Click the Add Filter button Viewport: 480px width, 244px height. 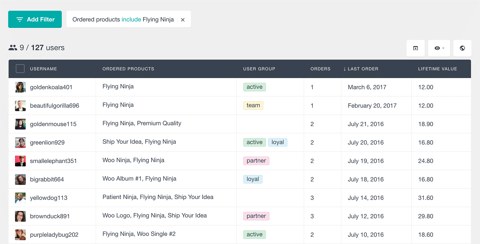pos(35,19)
